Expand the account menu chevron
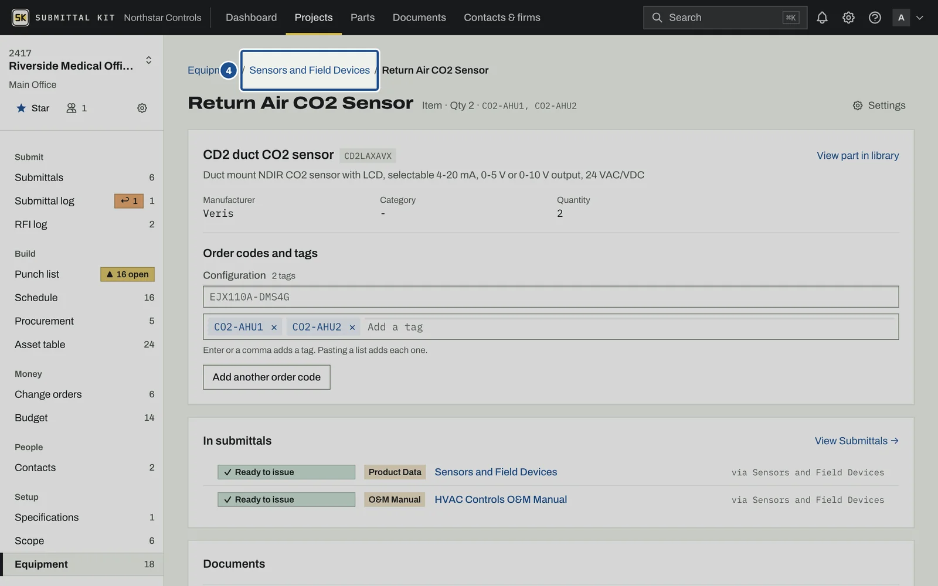 (920, 18)
